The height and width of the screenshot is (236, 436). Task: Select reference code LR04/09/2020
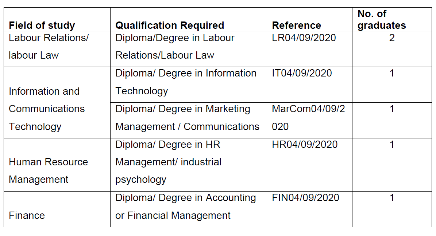304,38
